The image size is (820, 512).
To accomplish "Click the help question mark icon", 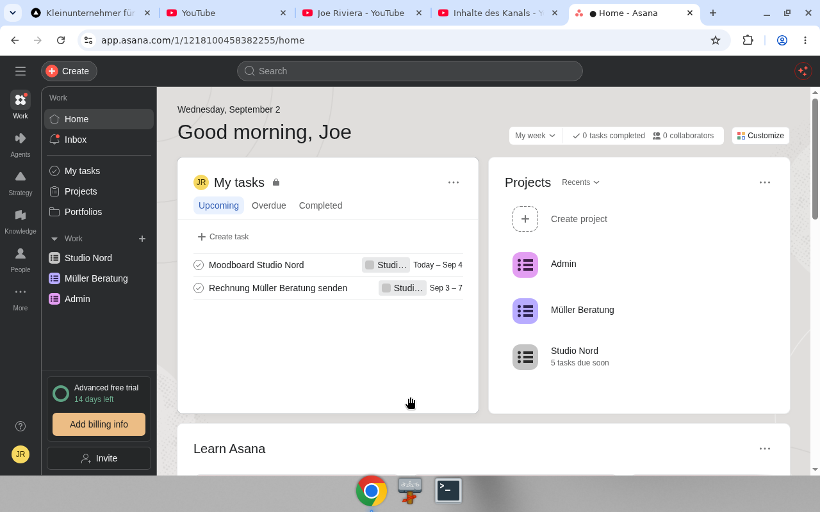I will coord(20,426).
